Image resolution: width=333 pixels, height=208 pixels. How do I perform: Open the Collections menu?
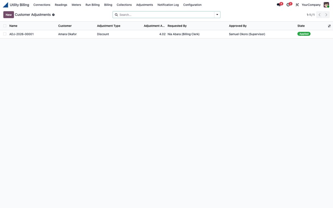point(124,5)
